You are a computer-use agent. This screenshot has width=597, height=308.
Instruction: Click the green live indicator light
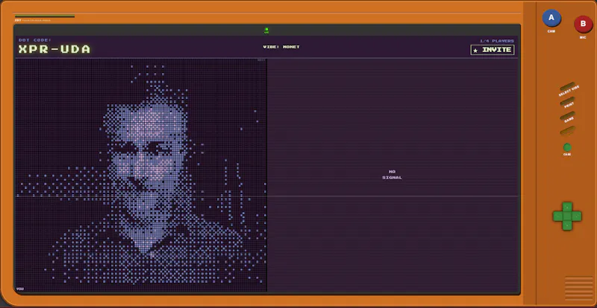click(266, 29)
